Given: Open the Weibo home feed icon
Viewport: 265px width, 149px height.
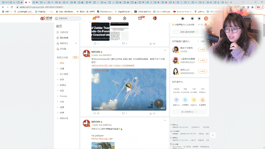Looking at the screenshot, I should (x=94, y=18).
